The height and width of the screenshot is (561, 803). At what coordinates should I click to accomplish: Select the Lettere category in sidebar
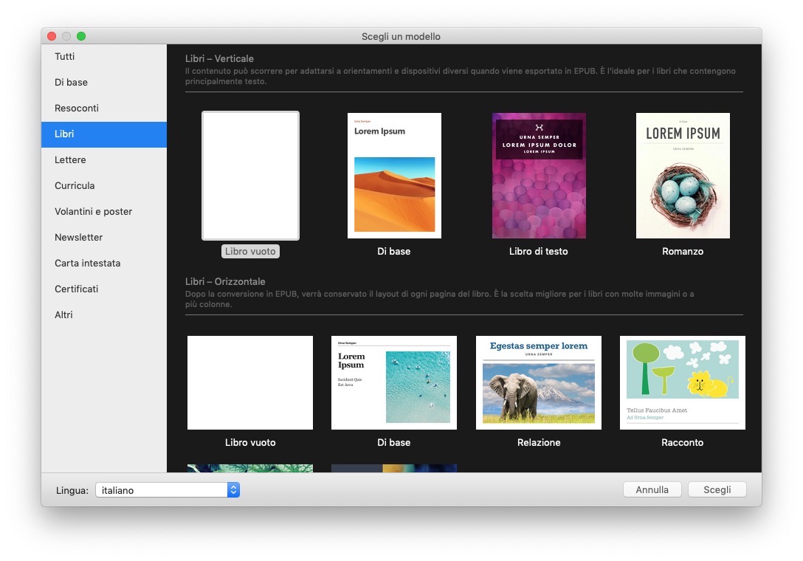point(70,160)
